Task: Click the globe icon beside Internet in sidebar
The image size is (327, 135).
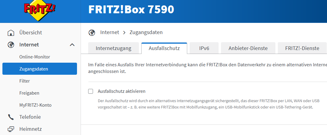Action: point(11,45)
